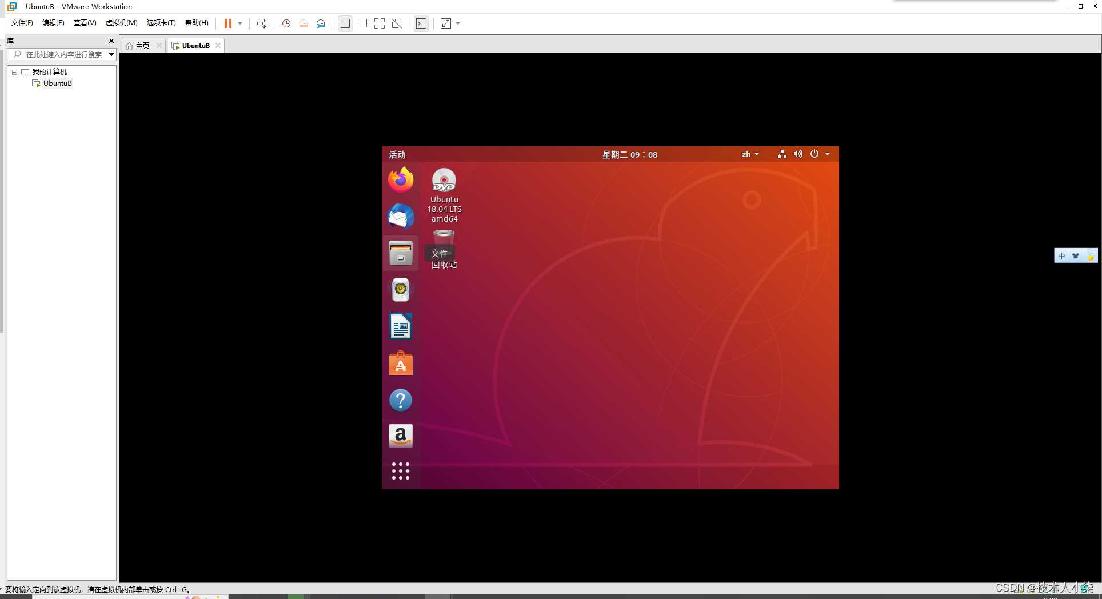This screenshot has width=1102, height=599.
Task: Open the 虚拟机(M) menu
Action: tap(121, 23)
